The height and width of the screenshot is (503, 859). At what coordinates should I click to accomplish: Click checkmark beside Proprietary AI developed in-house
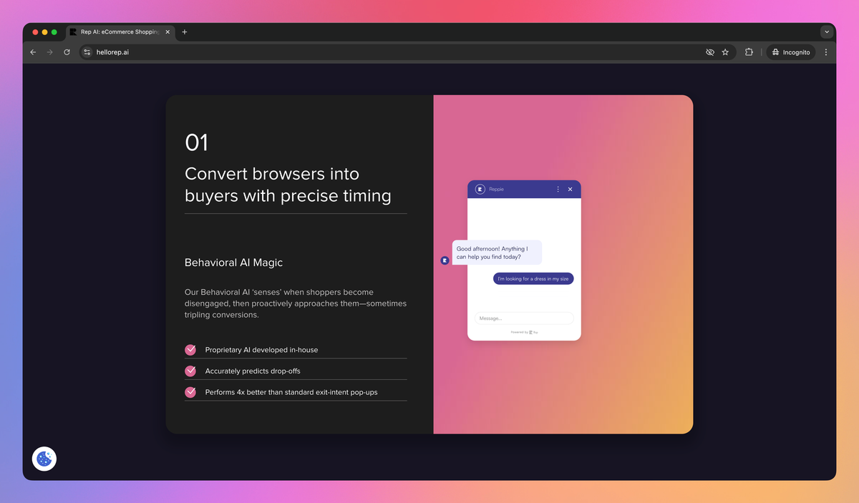pos(190,350)
